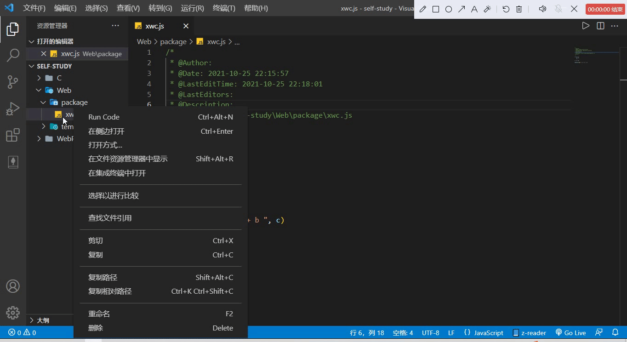Select the xwc.js editor tab
The height and width of the screenshot is (342, 627).
point(161,26)
